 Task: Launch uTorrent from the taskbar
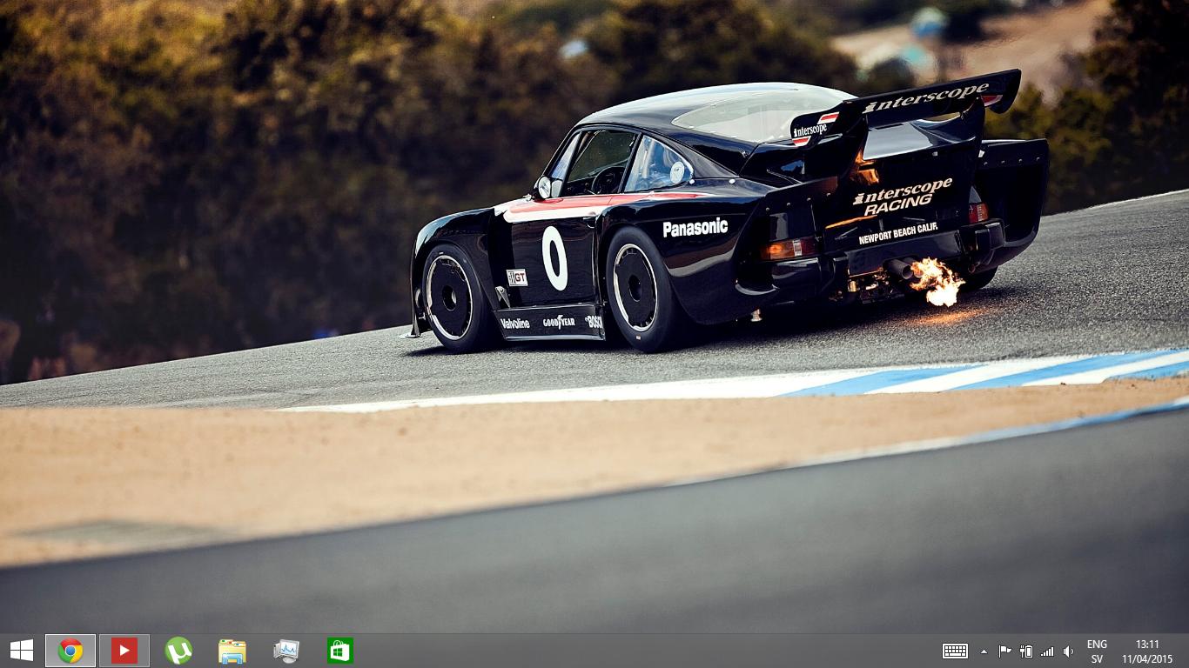coord(178,651)
